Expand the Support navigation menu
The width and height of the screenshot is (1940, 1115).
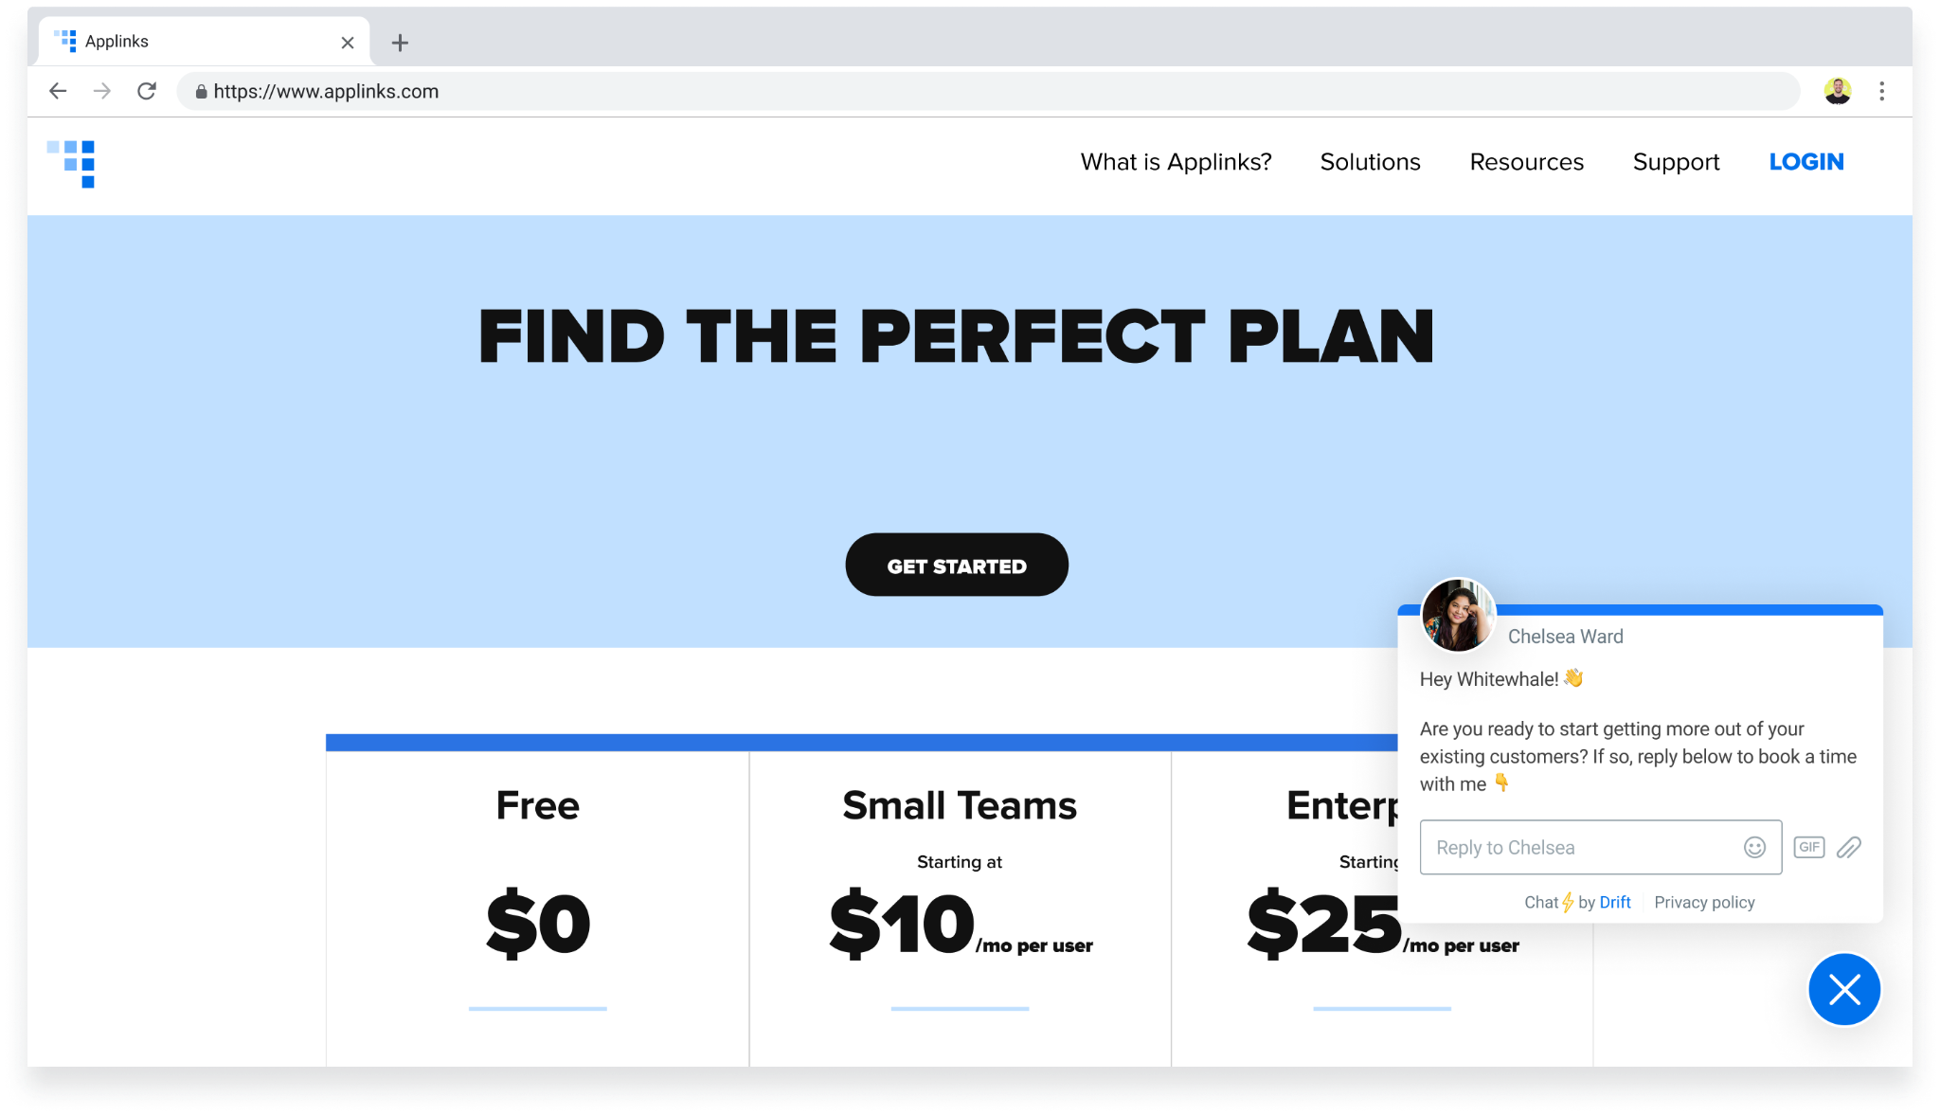tap(1678, 163)
